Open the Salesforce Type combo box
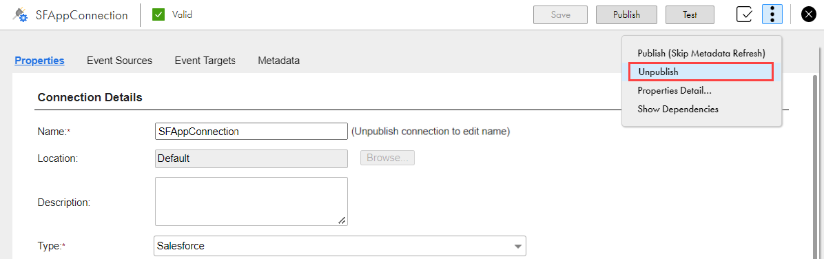 coord(340,246)
